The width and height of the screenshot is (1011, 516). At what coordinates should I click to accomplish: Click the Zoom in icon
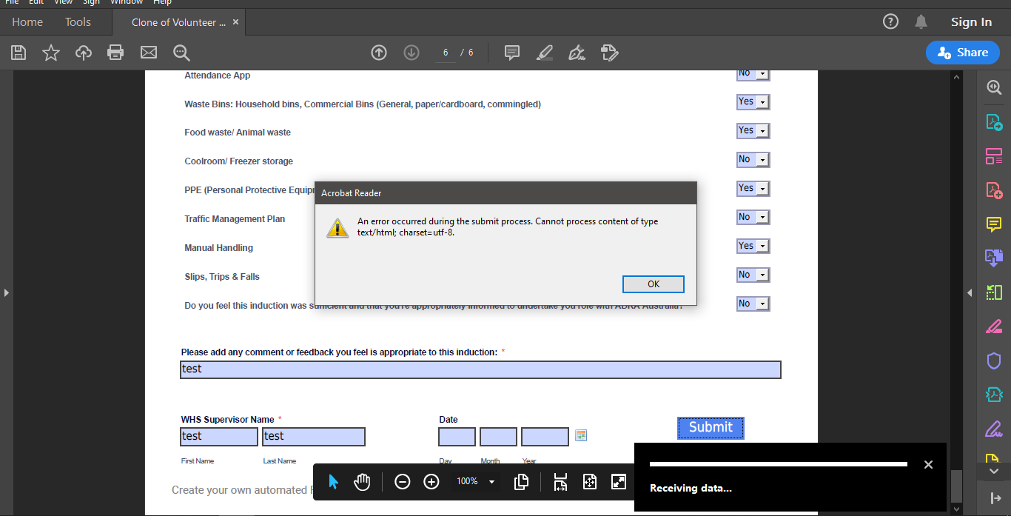click(x=431, y=481)
